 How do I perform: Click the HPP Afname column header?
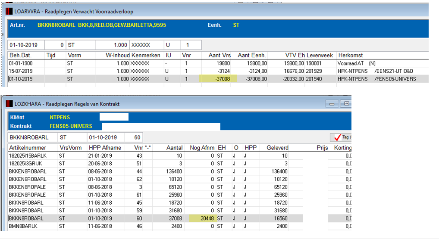(x=105, y=148)
